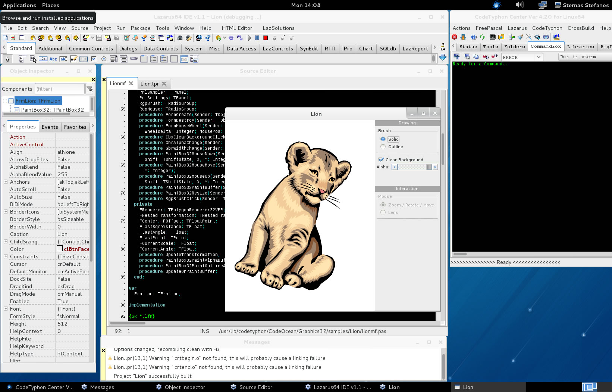Click the Caption property value 'Lion'
The image size is (612, 392).
62,234
